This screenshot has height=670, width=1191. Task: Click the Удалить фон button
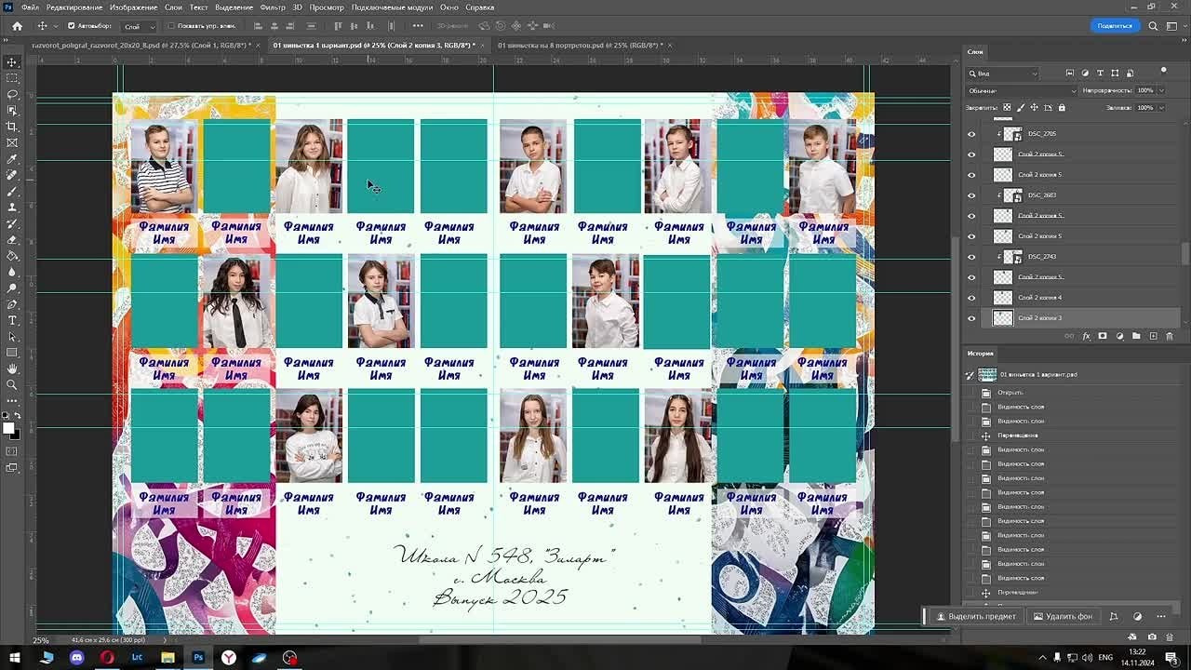(x=1064, y=616)
